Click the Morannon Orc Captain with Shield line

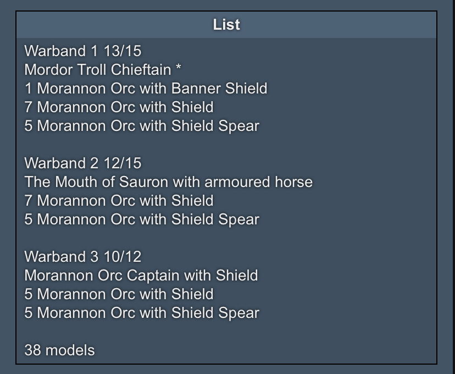pyautogui.click(x=141, y=275)
